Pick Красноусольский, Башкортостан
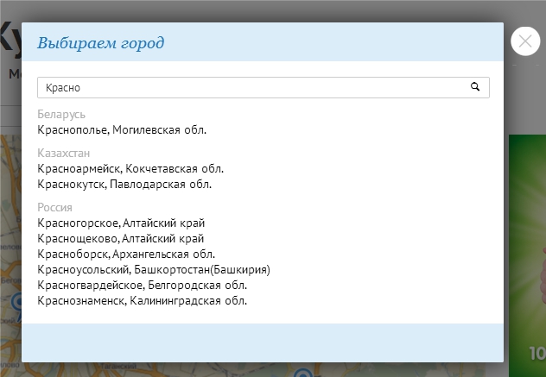Screen dimensions: 546x377 (x=154, y=269)
